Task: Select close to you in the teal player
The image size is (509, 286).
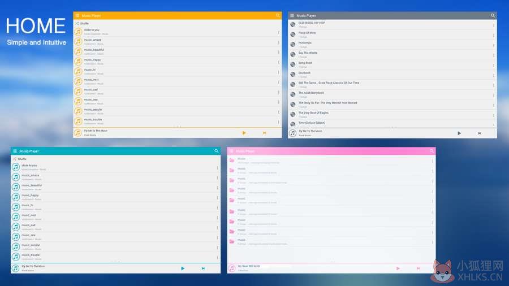Action: 115,167
